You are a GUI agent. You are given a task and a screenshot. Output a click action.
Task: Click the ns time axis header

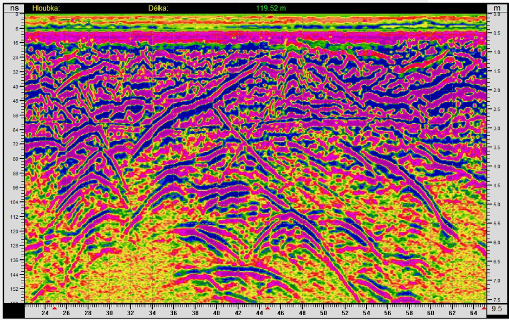coord(14,8)
